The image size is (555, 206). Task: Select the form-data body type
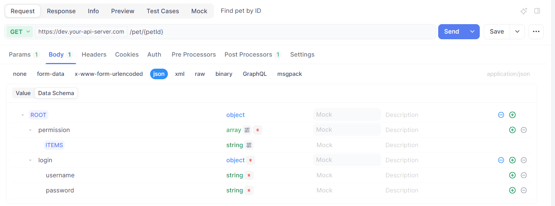pyautogui.click(x=51, y=74)
